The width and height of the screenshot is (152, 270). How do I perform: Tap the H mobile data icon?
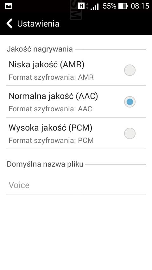tap(81, 6)
